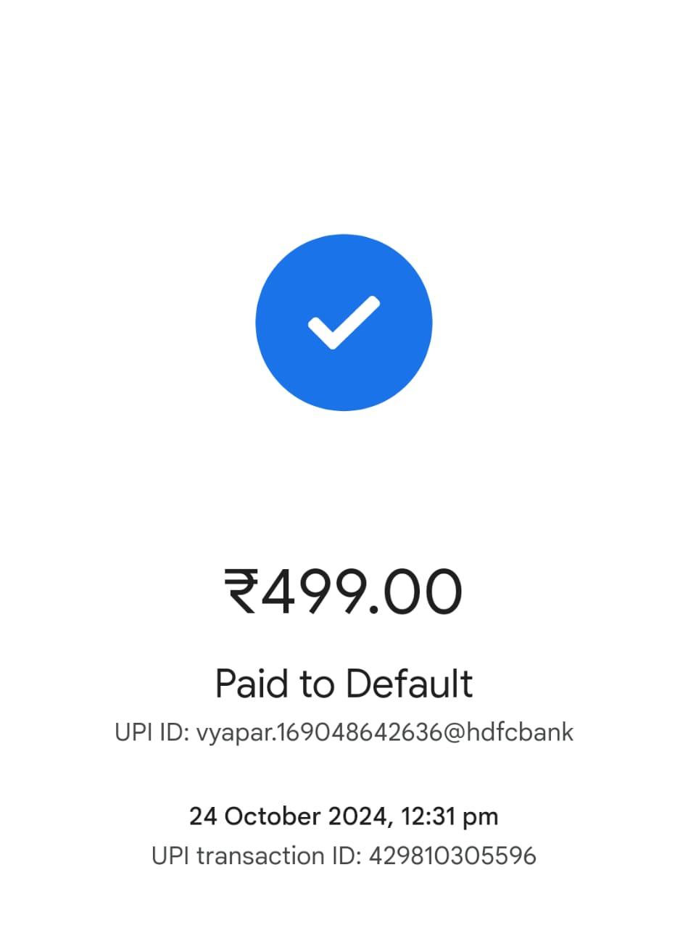Click the month October in date
Image resolution: width=688 pixels, height=928 pixels.
(x=273, y=816)
